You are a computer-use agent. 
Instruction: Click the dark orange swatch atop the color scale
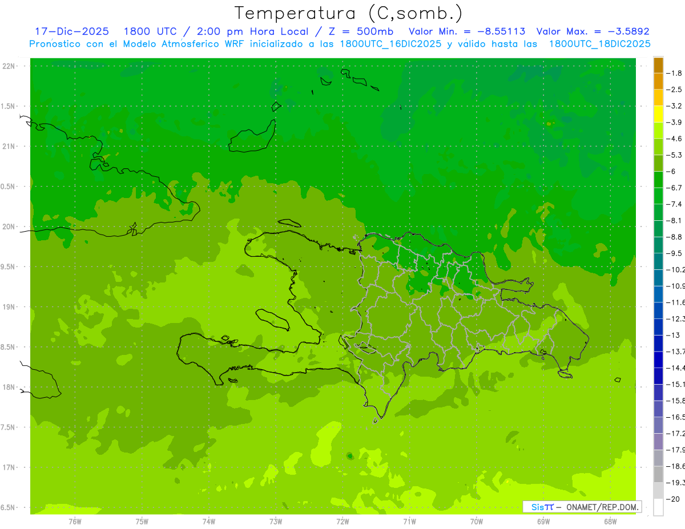pyautogui.click(x=658, y=65)
